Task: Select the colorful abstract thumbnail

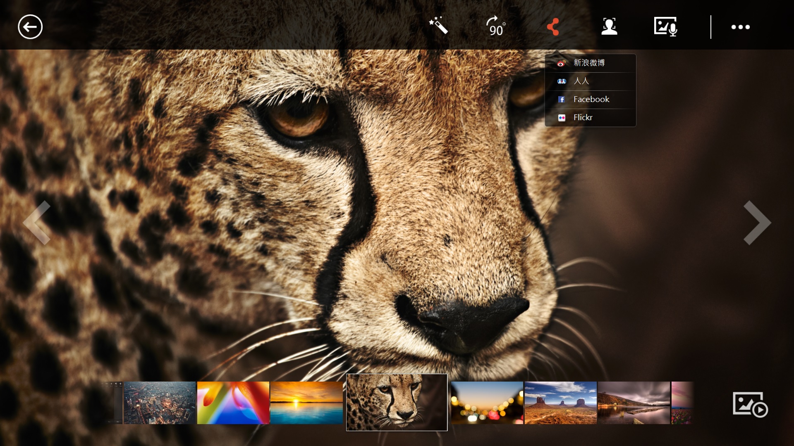Action: (x=233, y=403)
